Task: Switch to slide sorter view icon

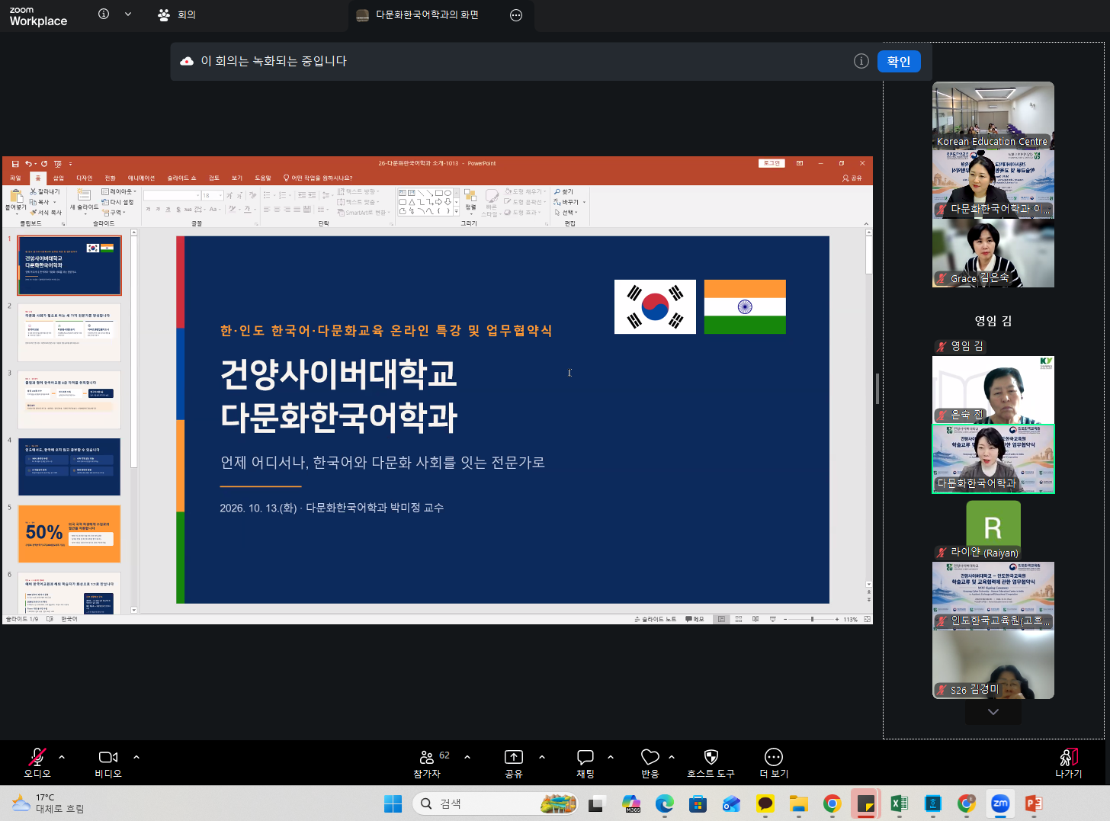Action: [738, 619]
